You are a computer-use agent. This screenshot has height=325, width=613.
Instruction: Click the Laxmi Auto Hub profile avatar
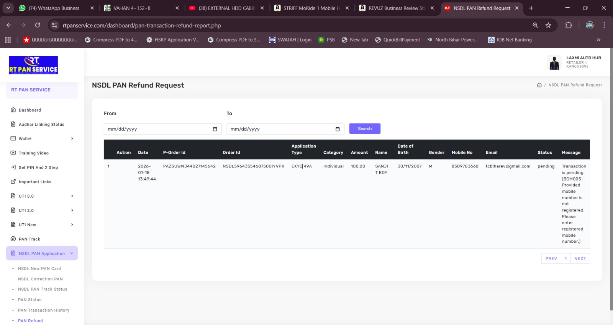[554, 62]
